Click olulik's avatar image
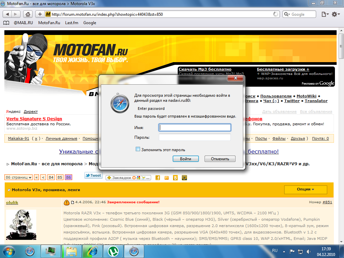Image resolution: width=344 pixels, height=258 pixels. point(21,225)
